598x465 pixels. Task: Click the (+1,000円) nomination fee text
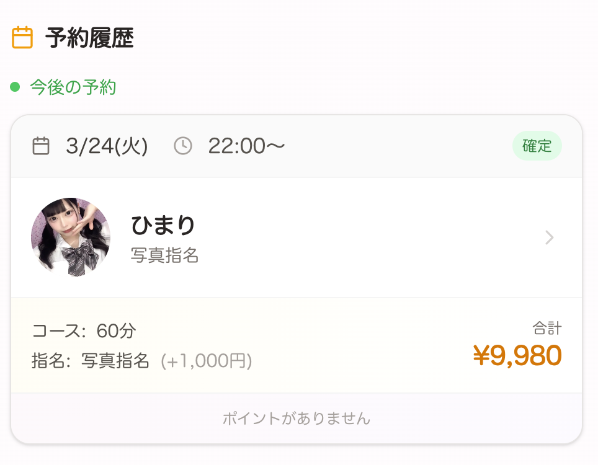(206, 361)
